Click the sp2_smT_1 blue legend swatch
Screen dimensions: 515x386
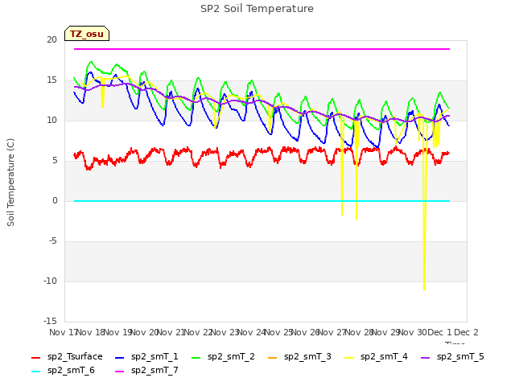point(120,357)
